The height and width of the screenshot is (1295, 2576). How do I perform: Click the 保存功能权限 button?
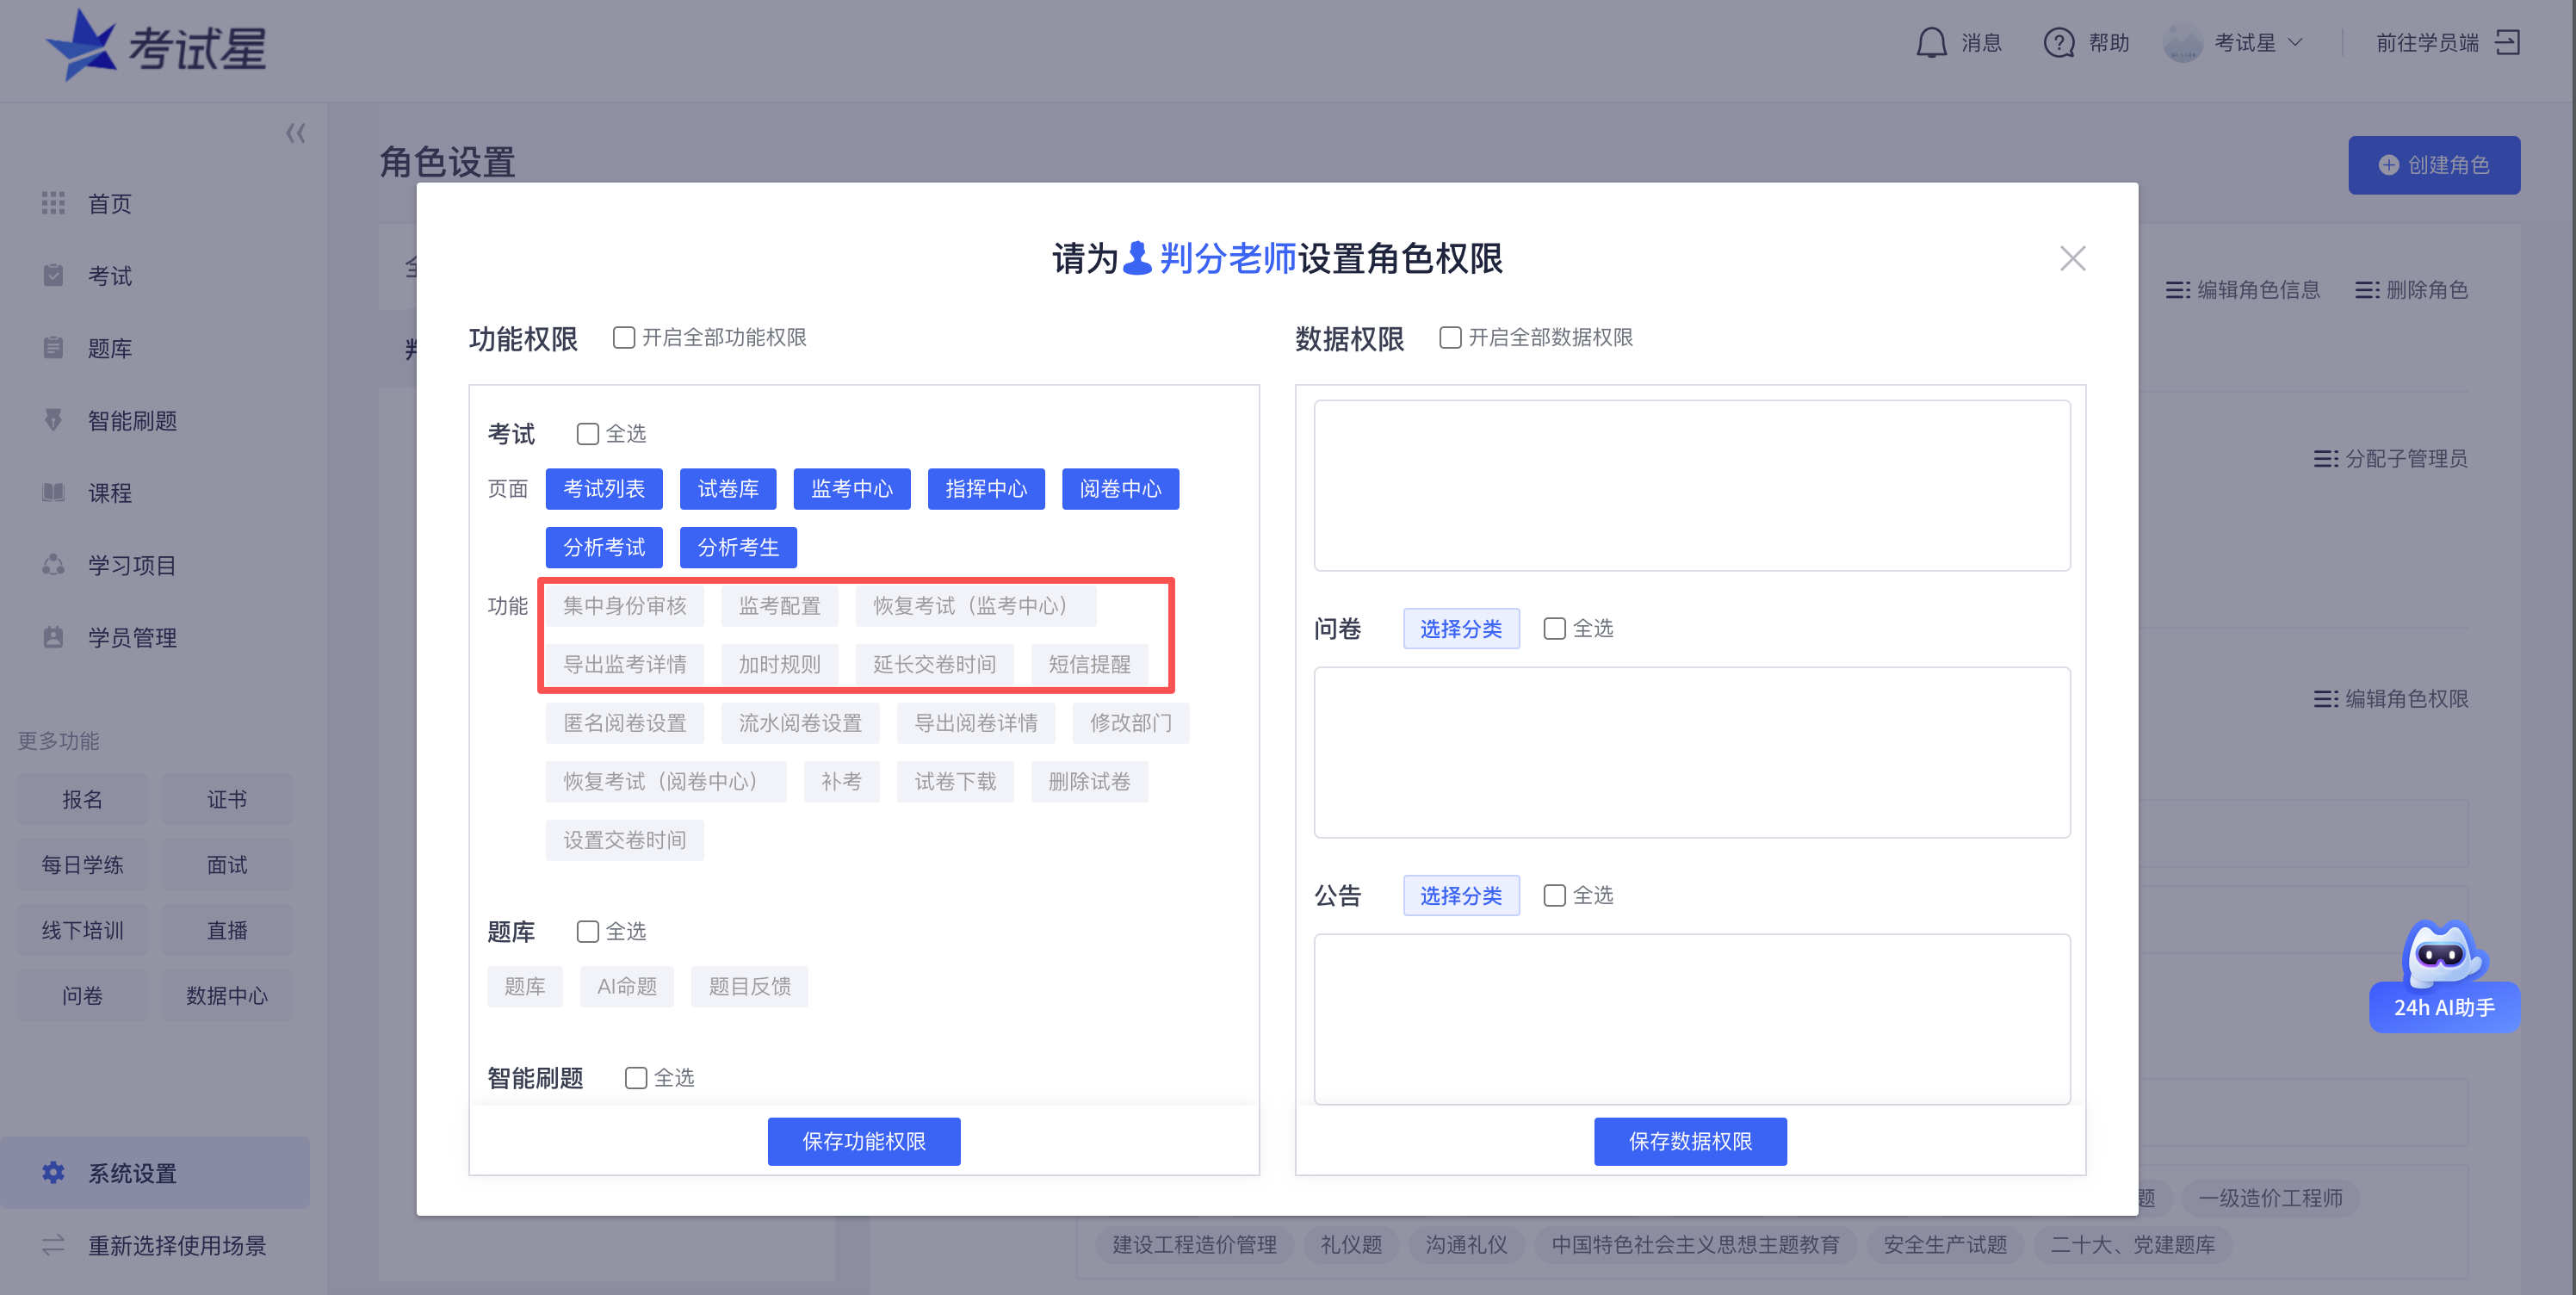[864, 1140]
